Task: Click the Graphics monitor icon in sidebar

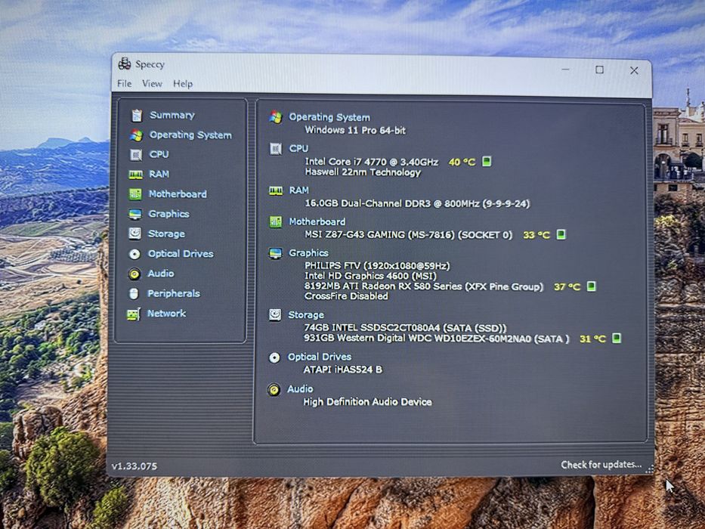Action: click(x=135, y=214)
